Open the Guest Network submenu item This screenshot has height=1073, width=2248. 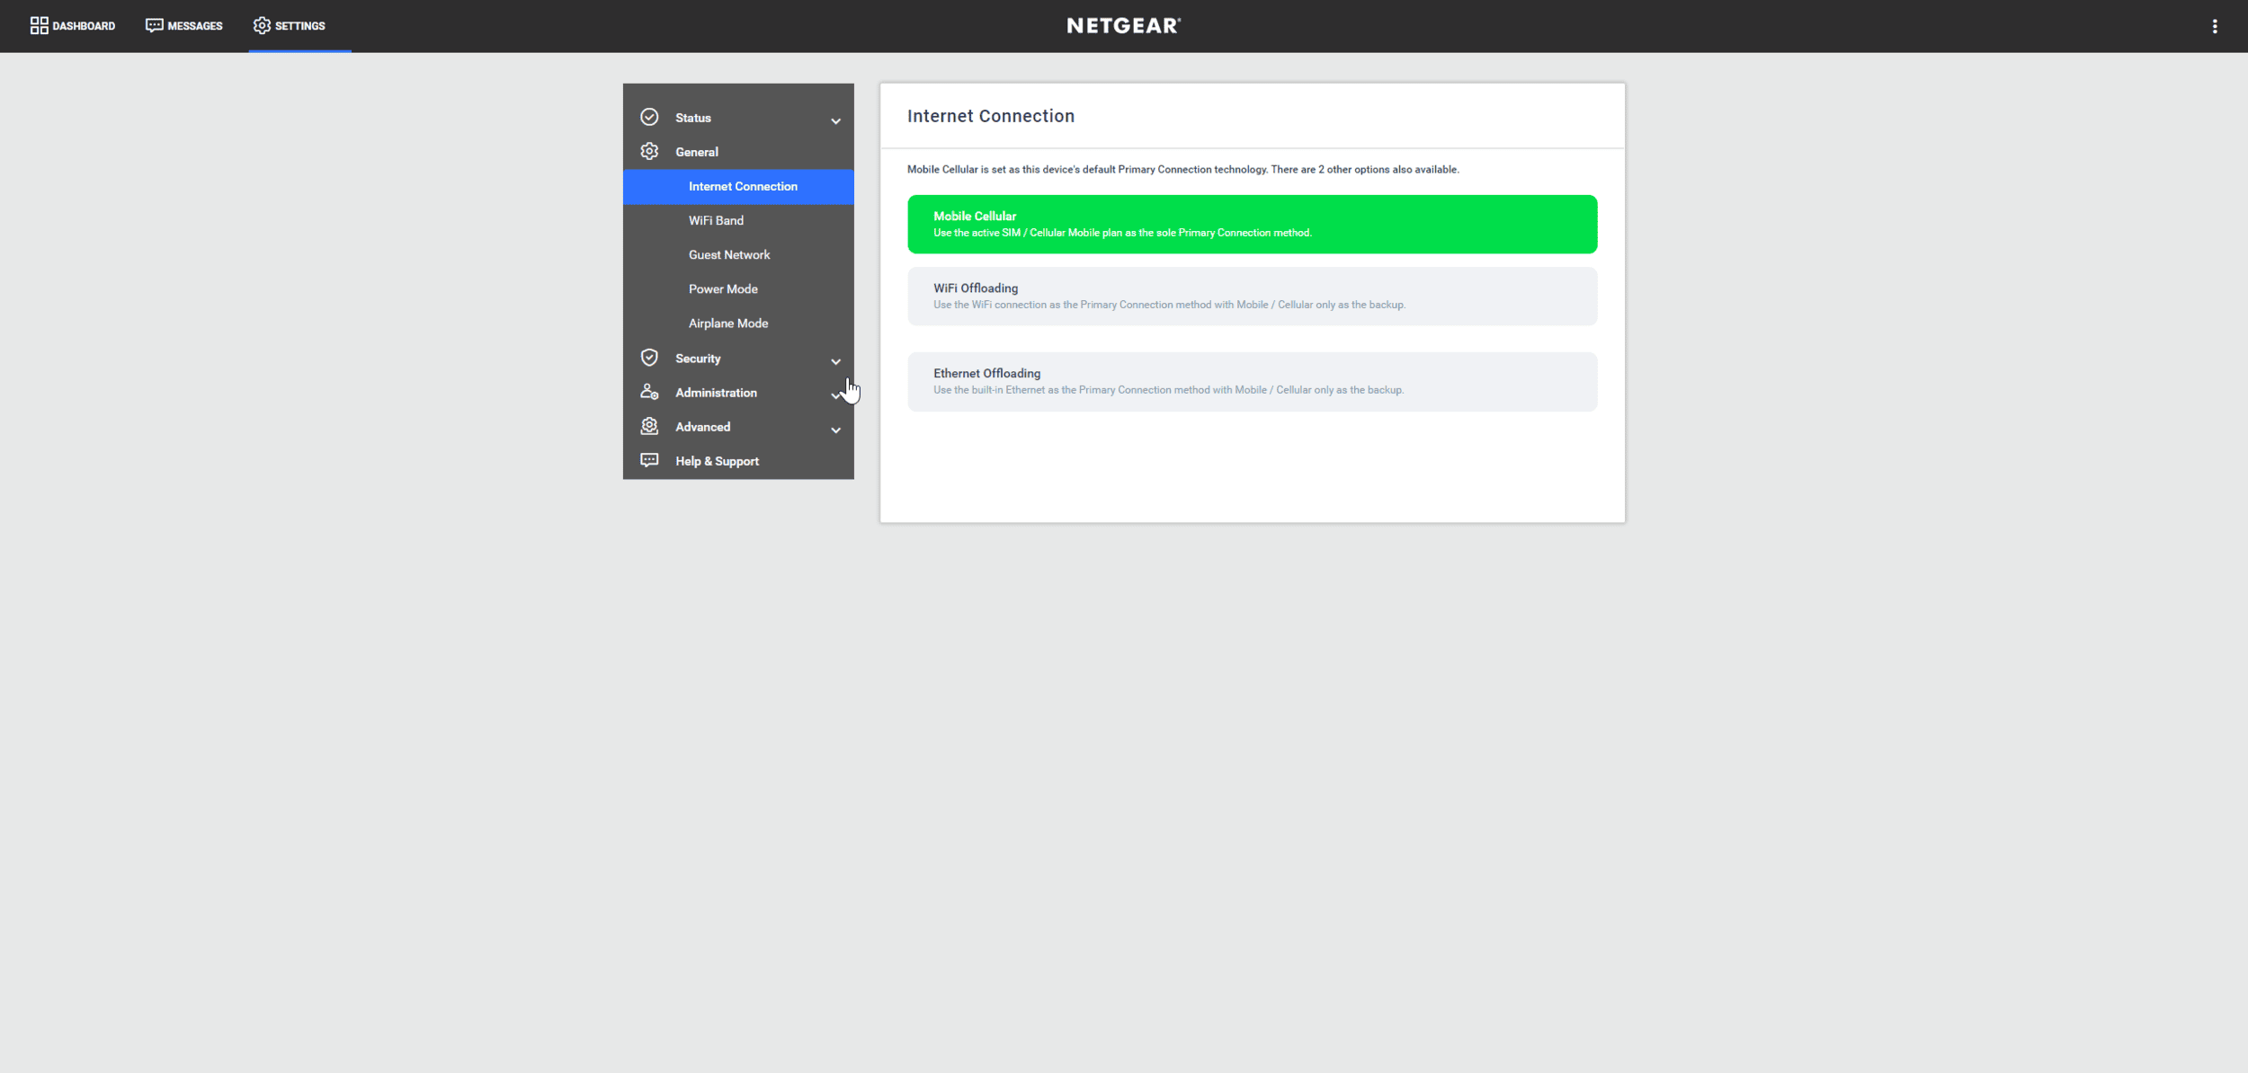(728, 254)
